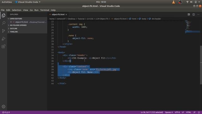Change language mode HTML in status bar
The image size is (202, 114).
[188, 112]
